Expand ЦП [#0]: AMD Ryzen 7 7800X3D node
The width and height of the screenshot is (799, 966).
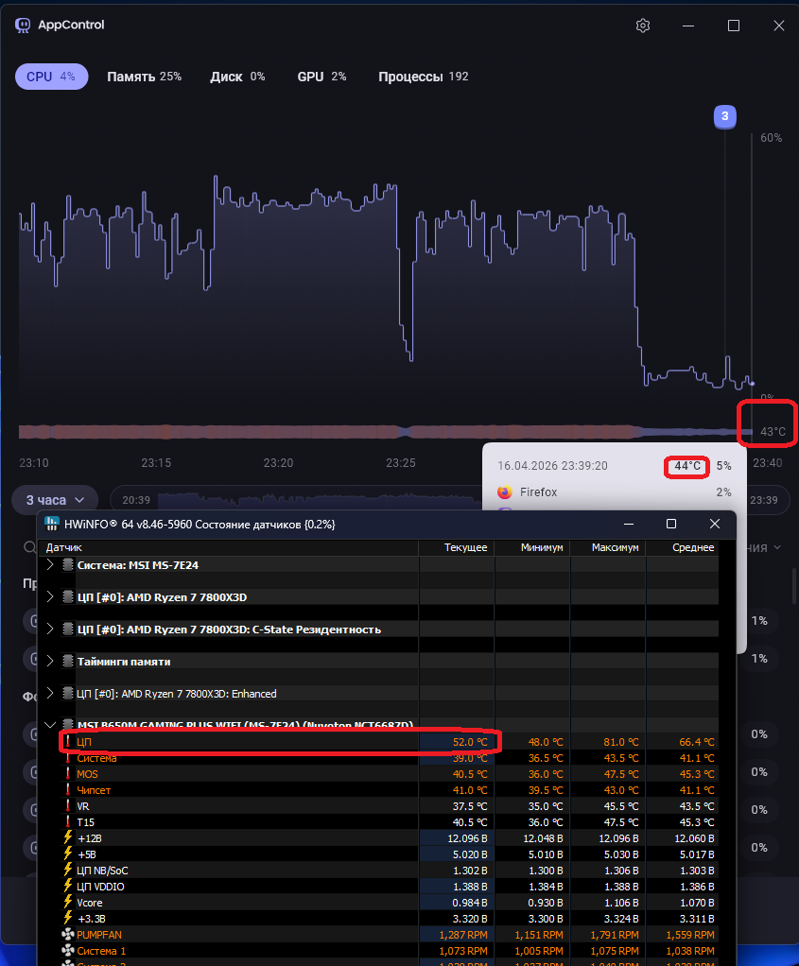pyautogui.click(x=50, y=597)
